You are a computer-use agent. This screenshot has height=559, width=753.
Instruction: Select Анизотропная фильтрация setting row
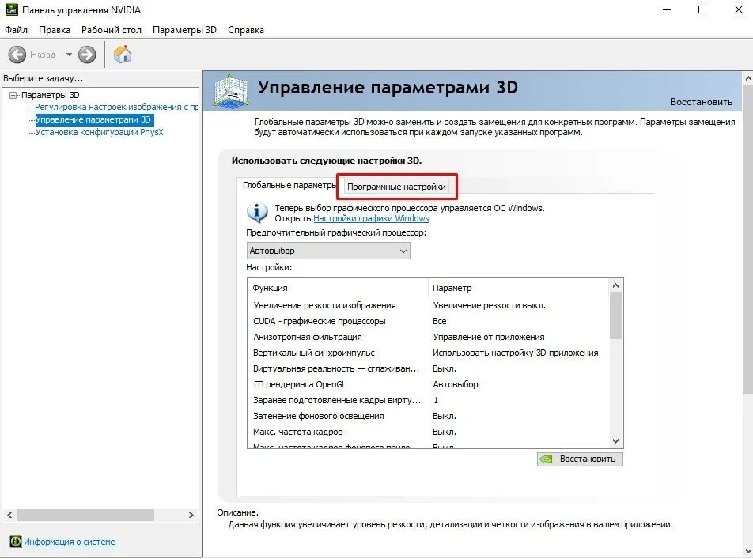(430, 337)
